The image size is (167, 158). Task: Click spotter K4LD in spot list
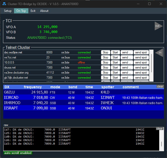click(x=105, y=92)
